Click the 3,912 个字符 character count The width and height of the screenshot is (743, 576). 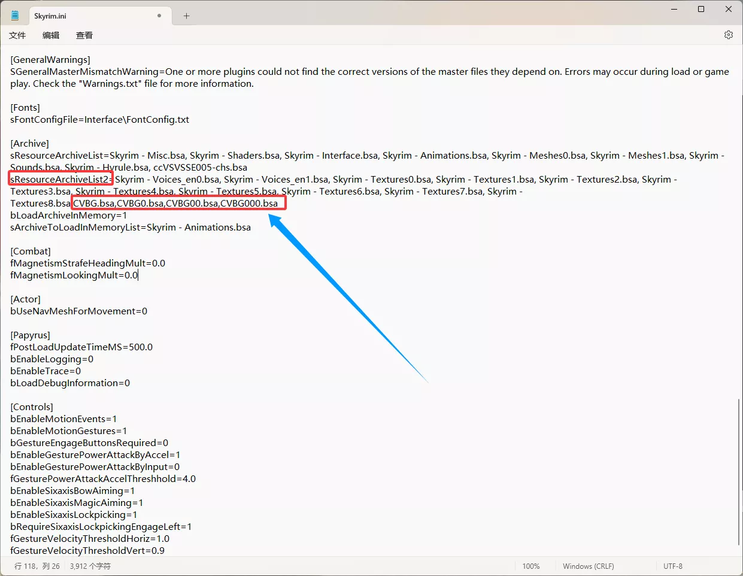90,566
